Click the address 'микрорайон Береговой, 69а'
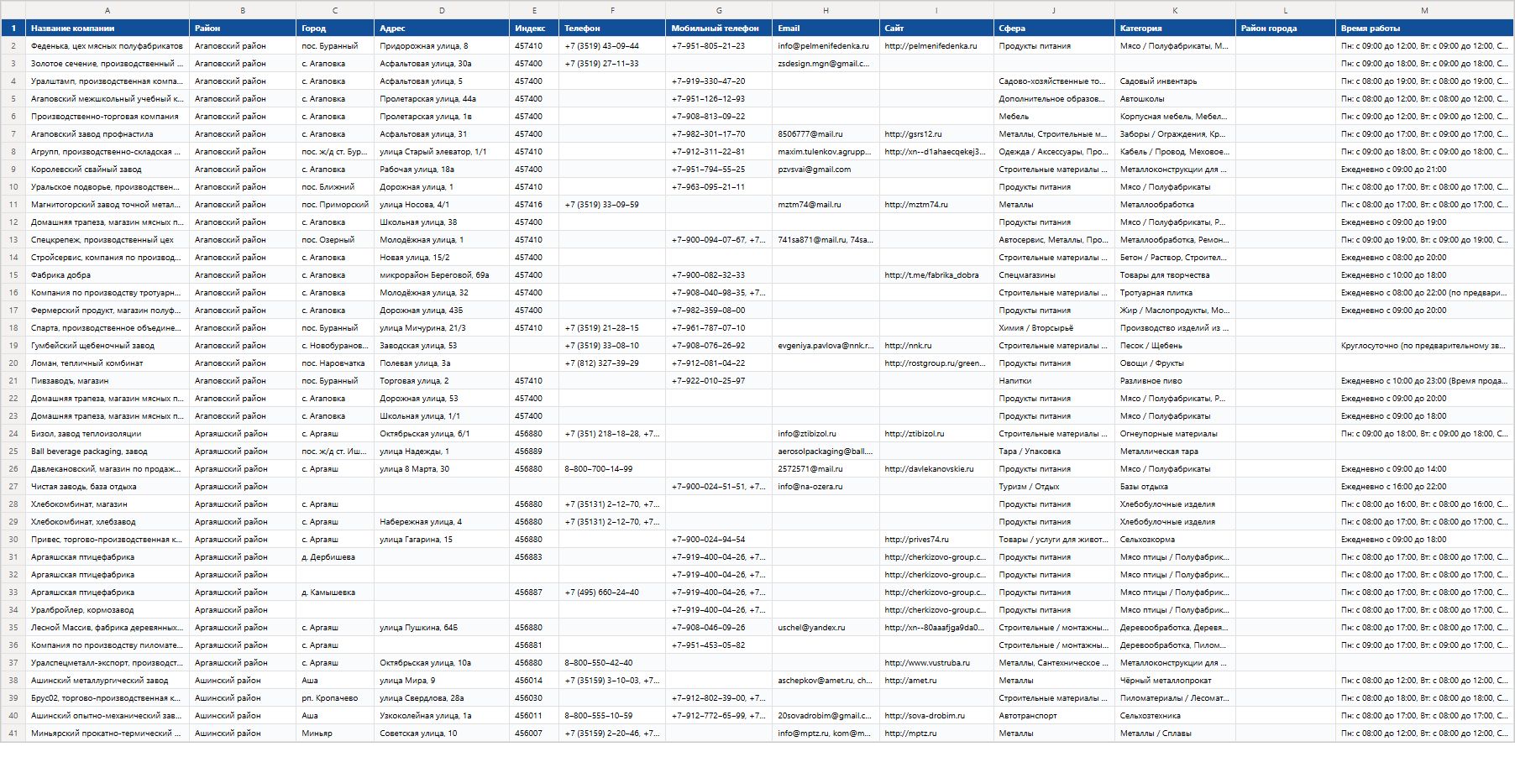 442,275
